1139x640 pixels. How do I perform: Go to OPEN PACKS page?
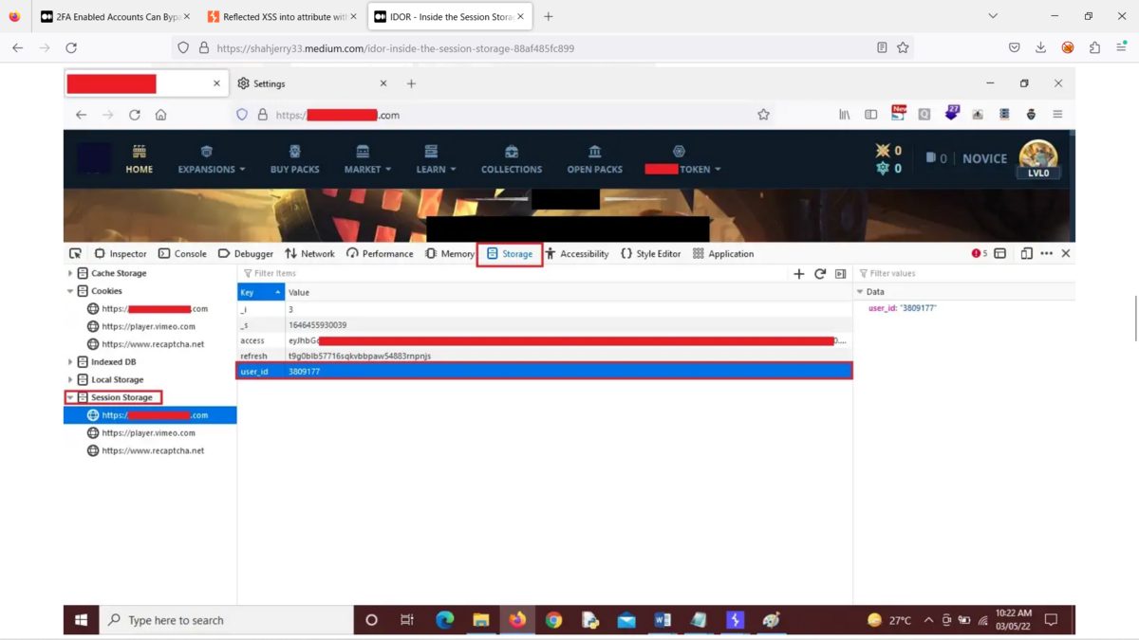point(595,159)
